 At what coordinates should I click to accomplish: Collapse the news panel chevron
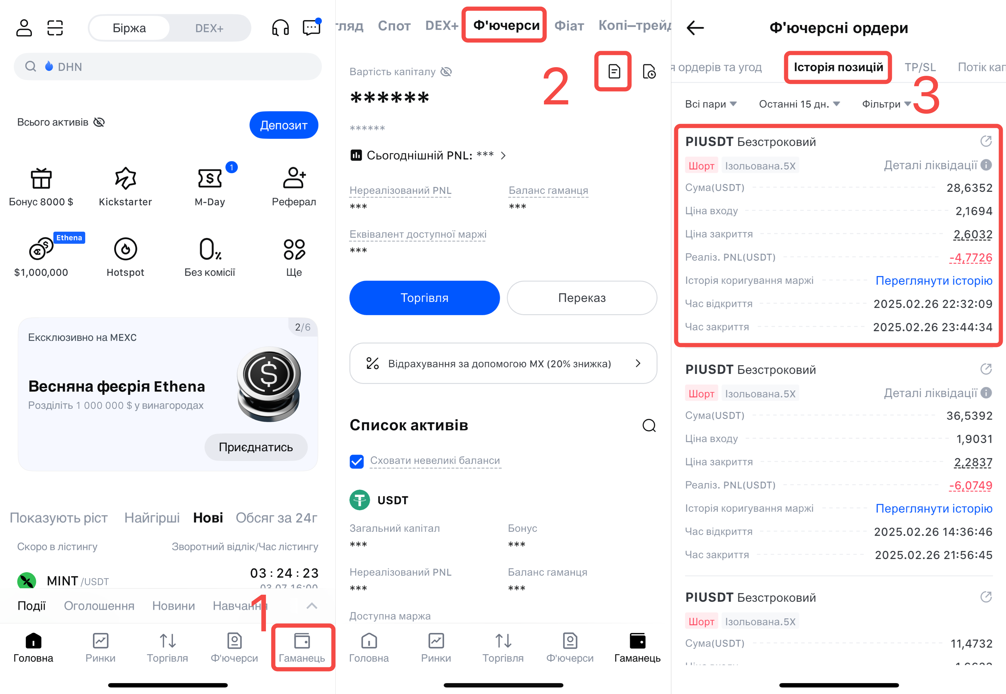(312, 606)
